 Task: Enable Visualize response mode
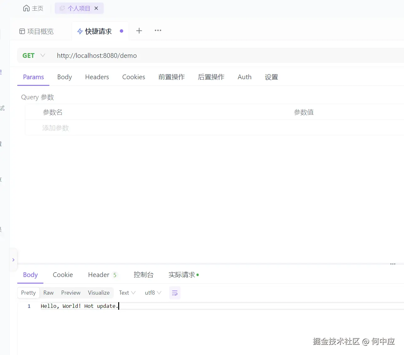coord(98,293)
